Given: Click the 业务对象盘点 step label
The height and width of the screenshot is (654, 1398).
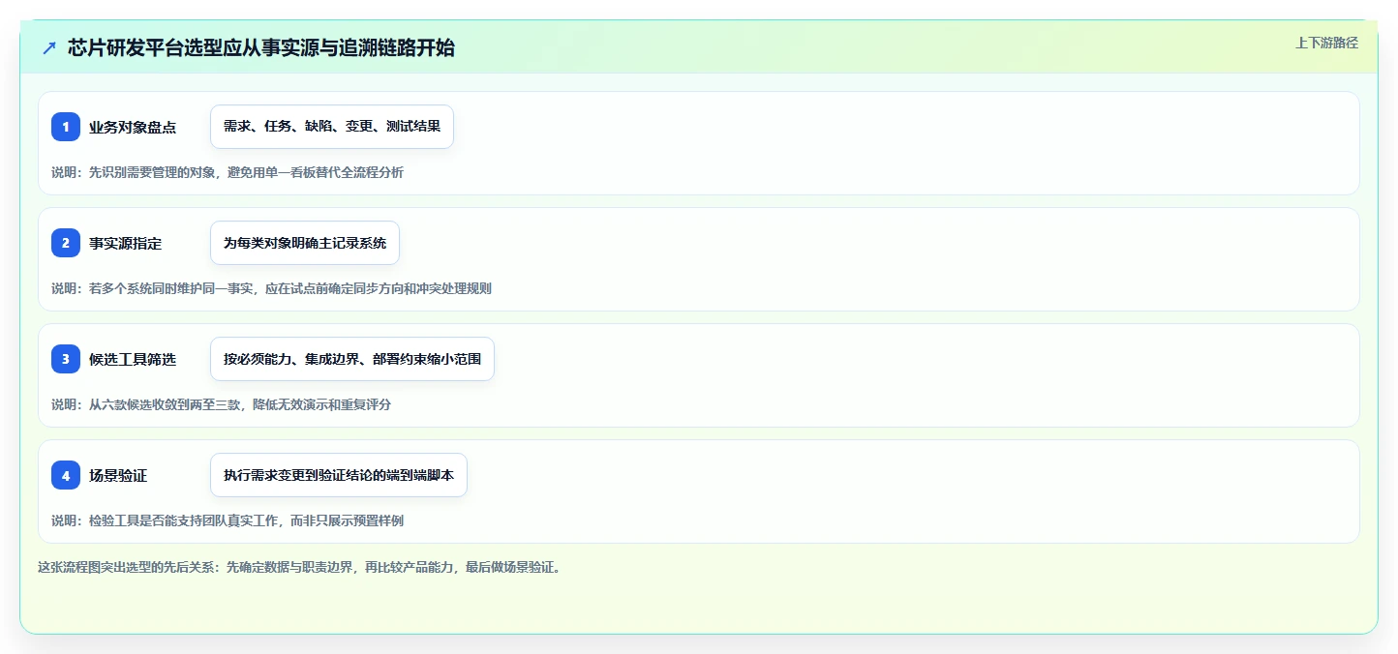Looking at the screenshot, I should 133,127.
